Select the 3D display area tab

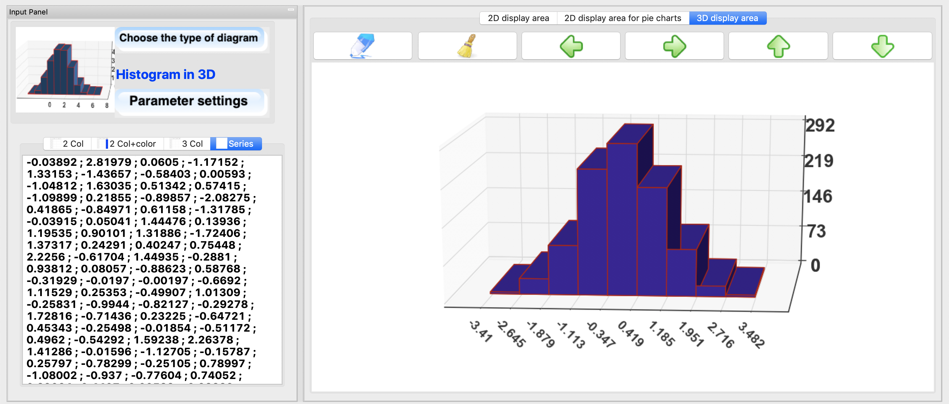[728, 18]
